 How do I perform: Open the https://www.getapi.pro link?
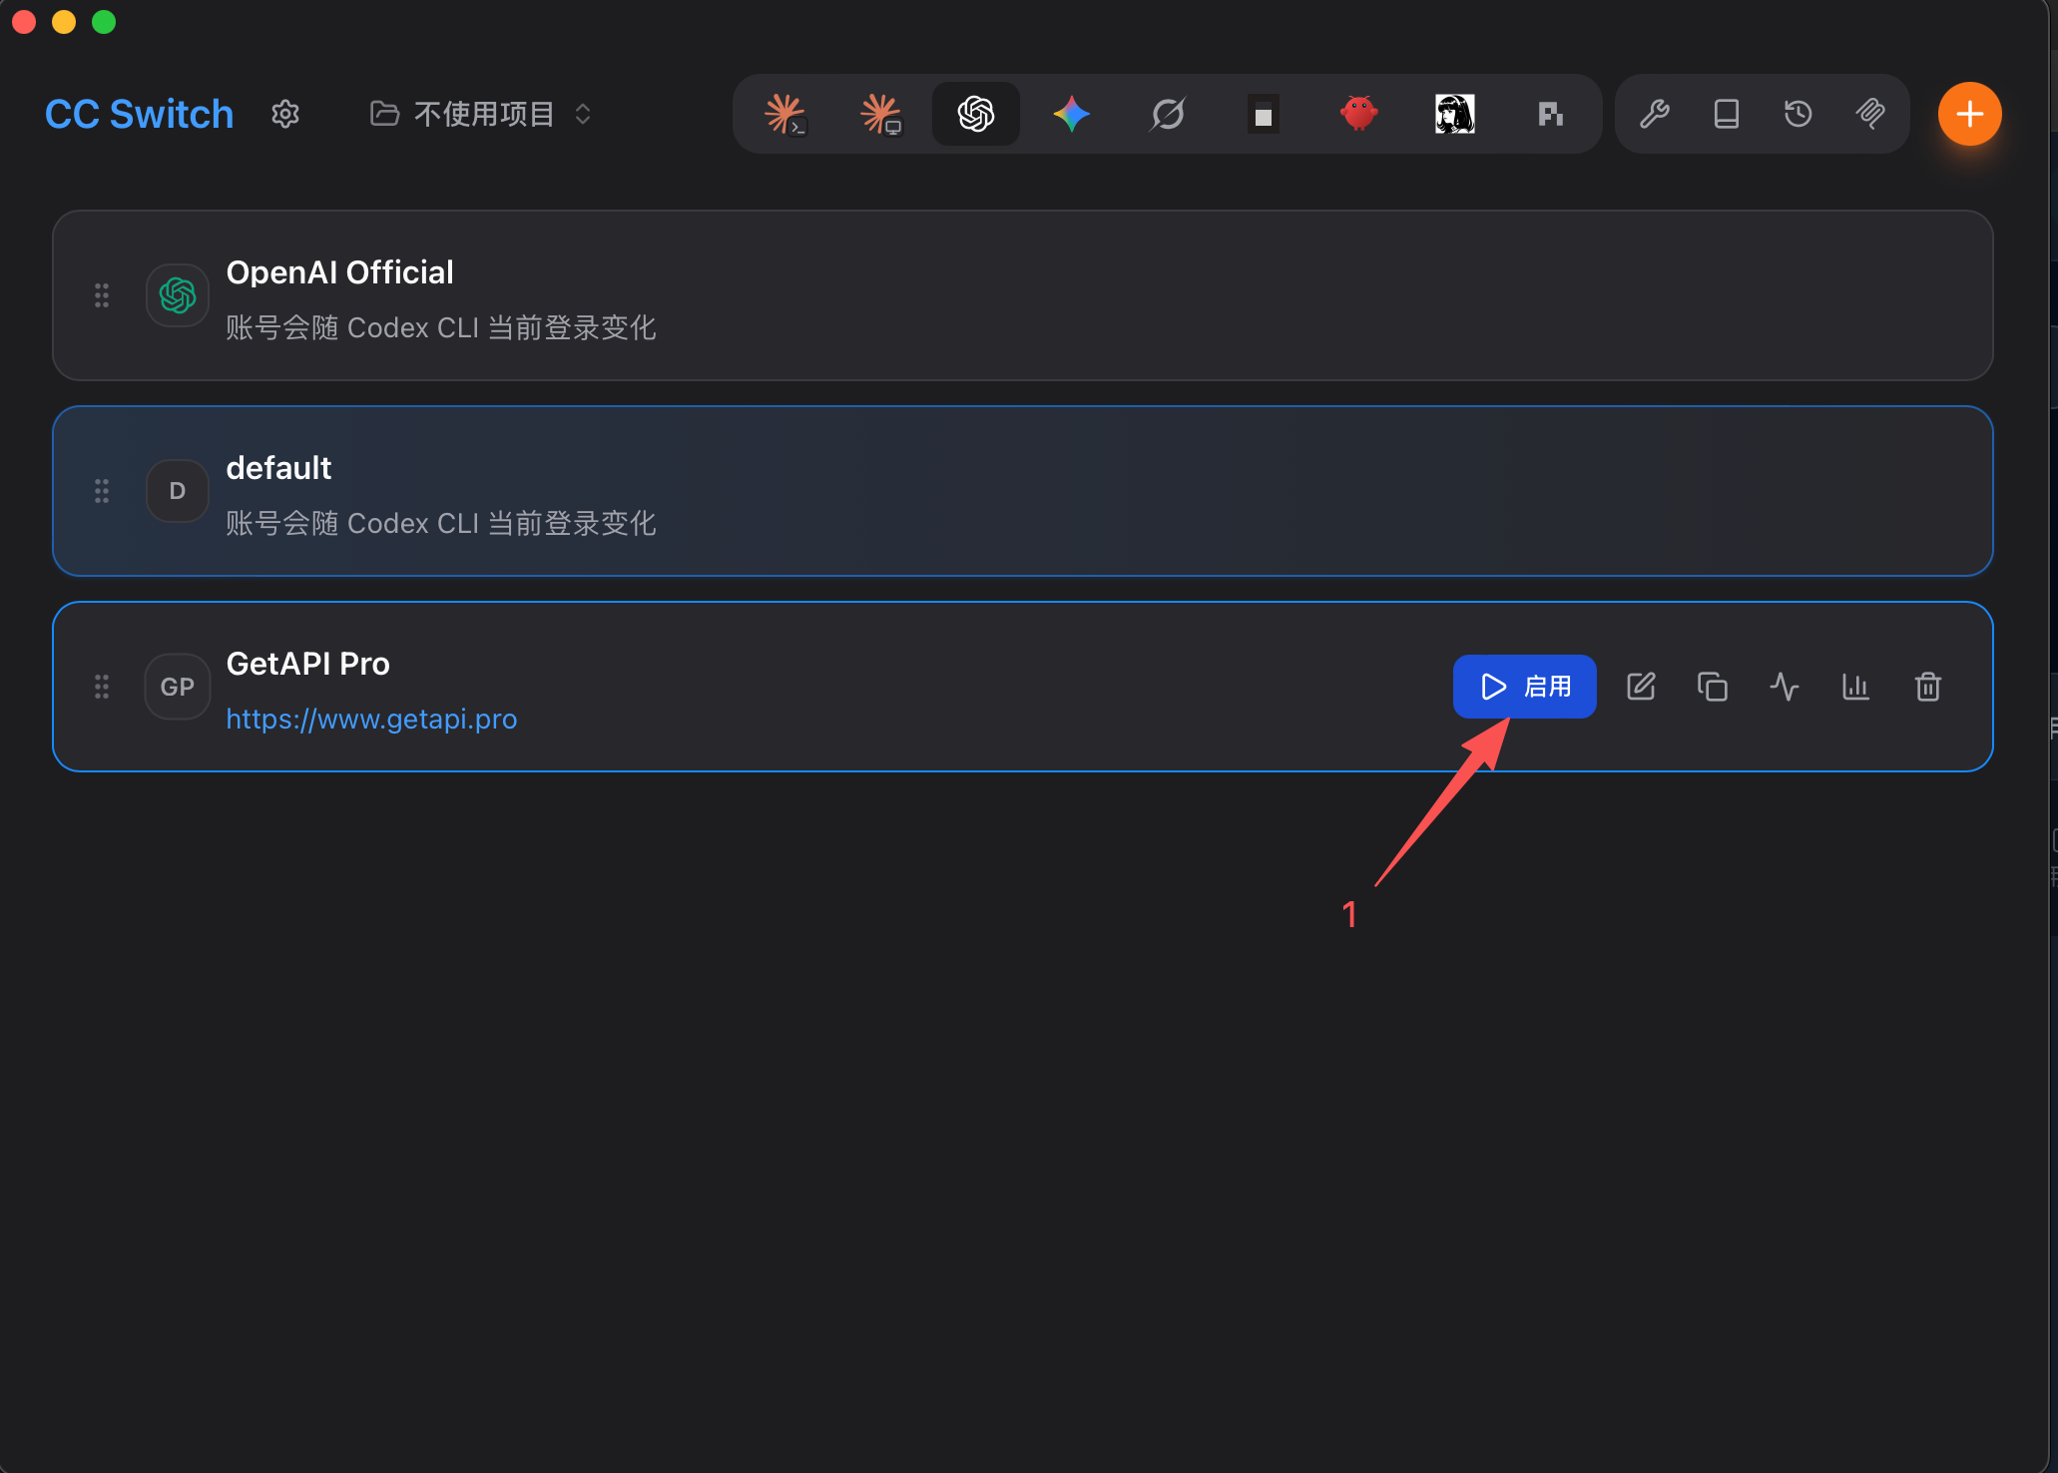point(371,719)
